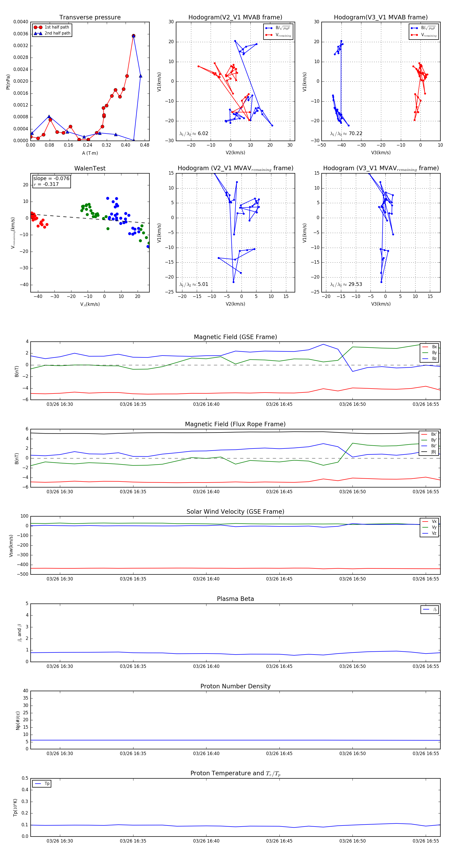471x864 pixels.
Task: Click the WalenTest "V_A(km/s)" x-axis label
Action: [x=90, y=304]
